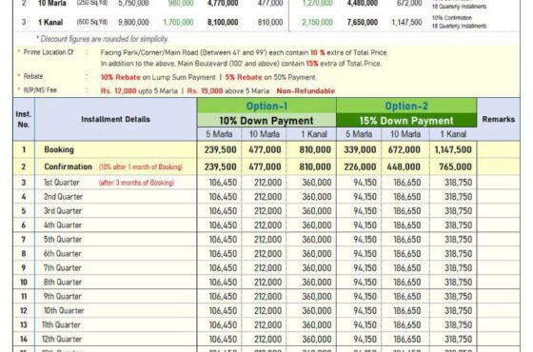Select the 6th Quarter row label

[63, 254]
